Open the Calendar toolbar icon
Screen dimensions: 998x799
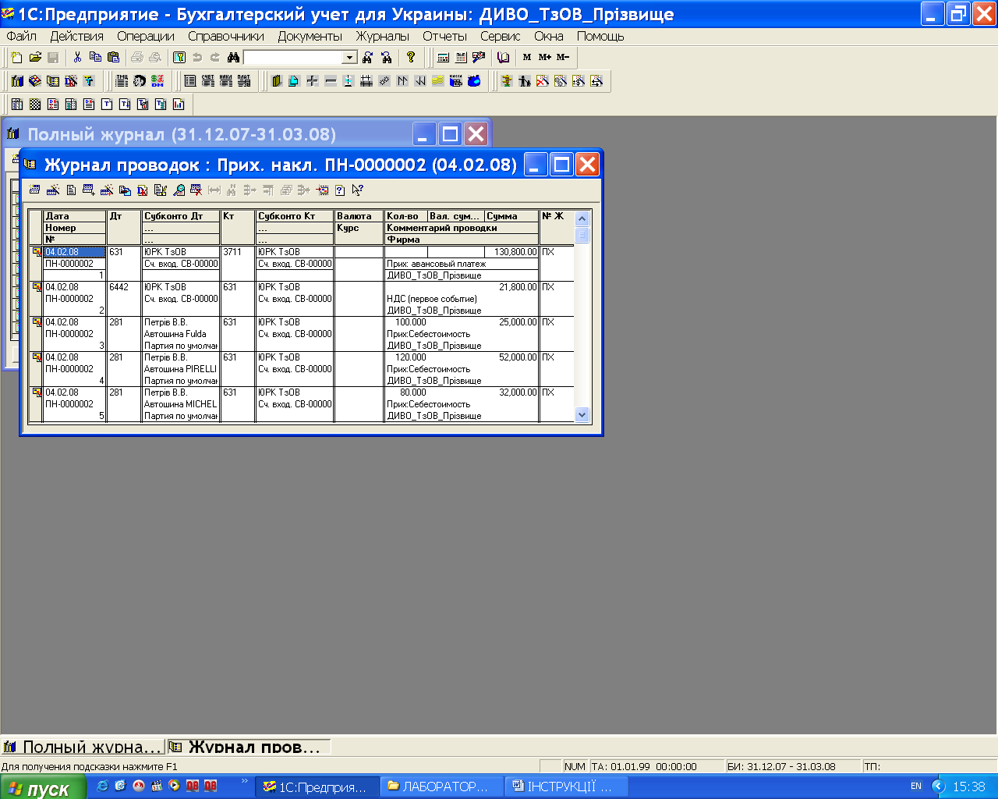tap(461, 57)
